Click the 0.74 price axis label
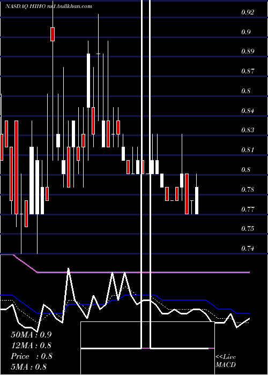 (248, 249)
